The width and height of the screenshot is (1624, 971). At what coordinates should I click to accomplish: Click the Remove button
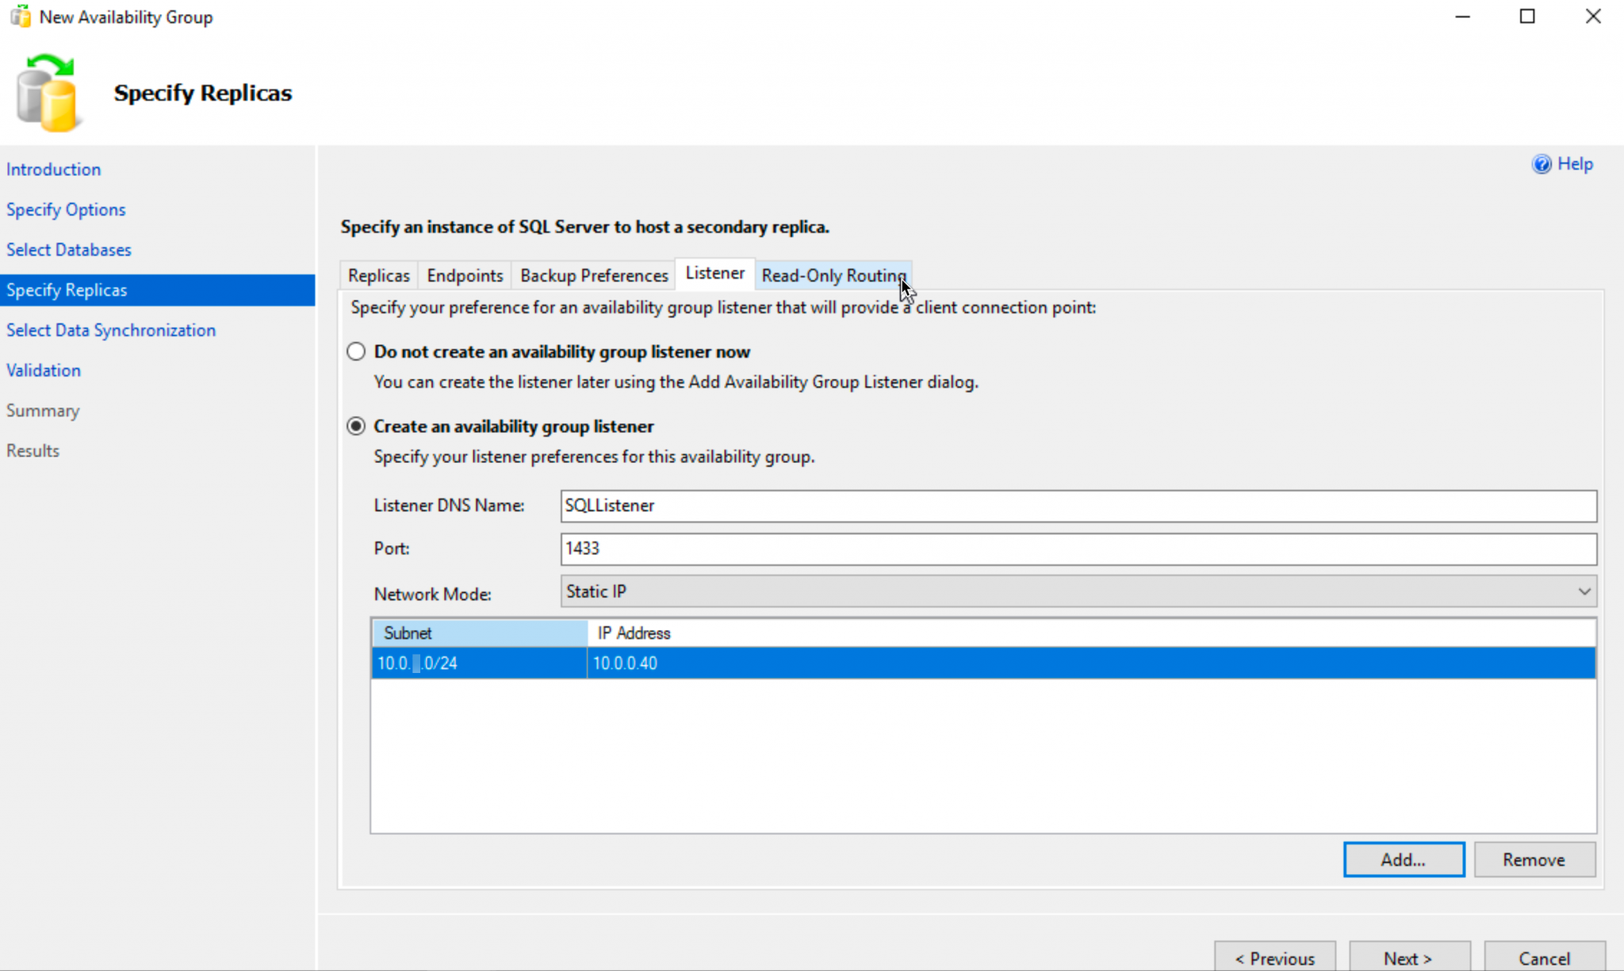1534,860
